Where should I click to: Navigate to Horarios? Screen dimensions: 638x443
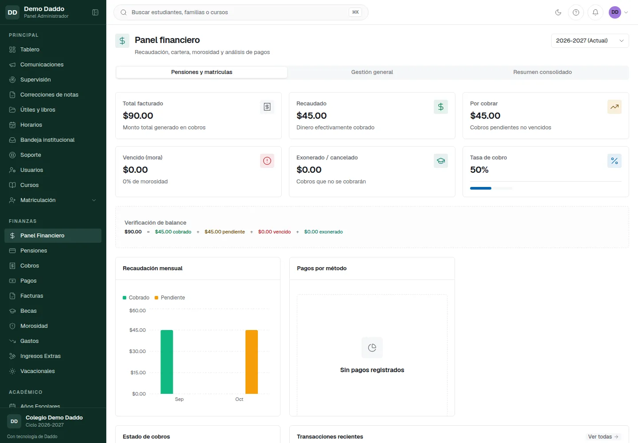click(53, 125)
